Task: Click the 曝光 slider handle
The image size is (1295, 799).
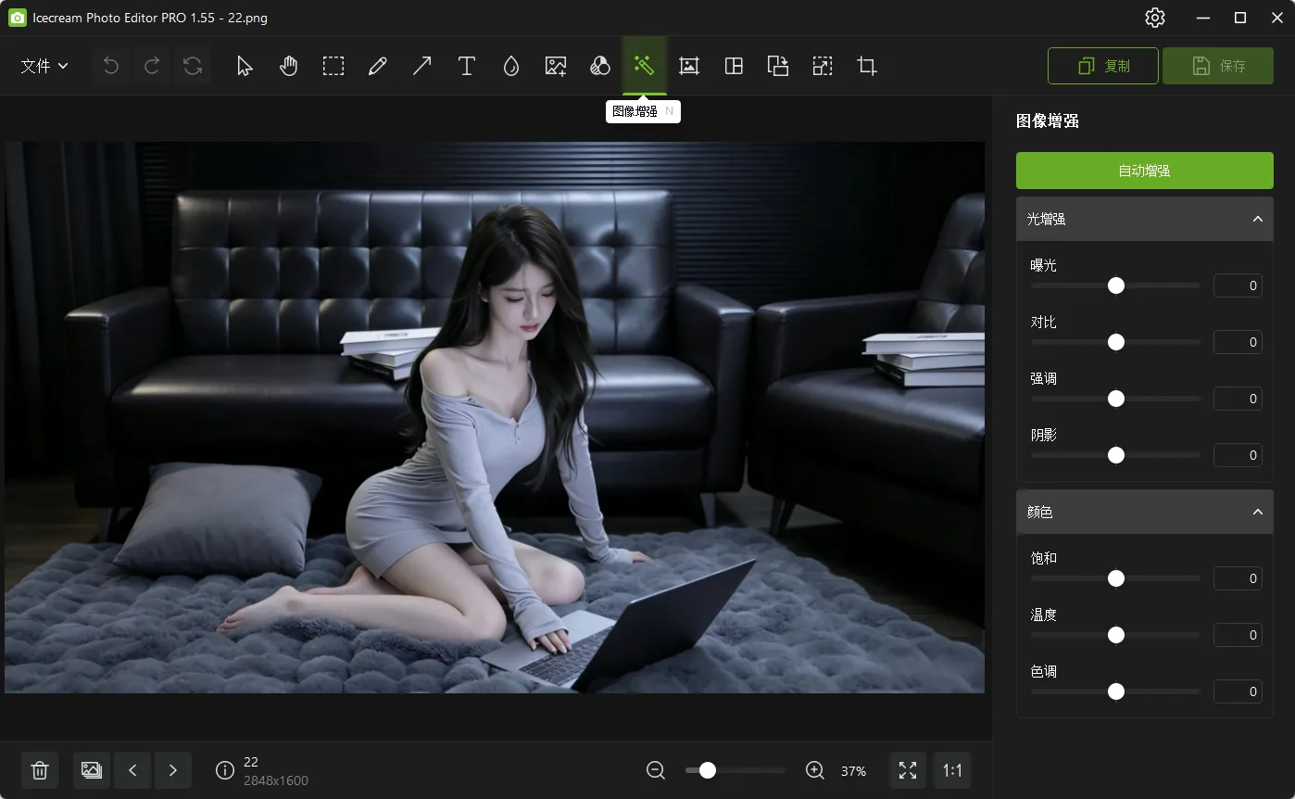Action: coord(1116,285)
